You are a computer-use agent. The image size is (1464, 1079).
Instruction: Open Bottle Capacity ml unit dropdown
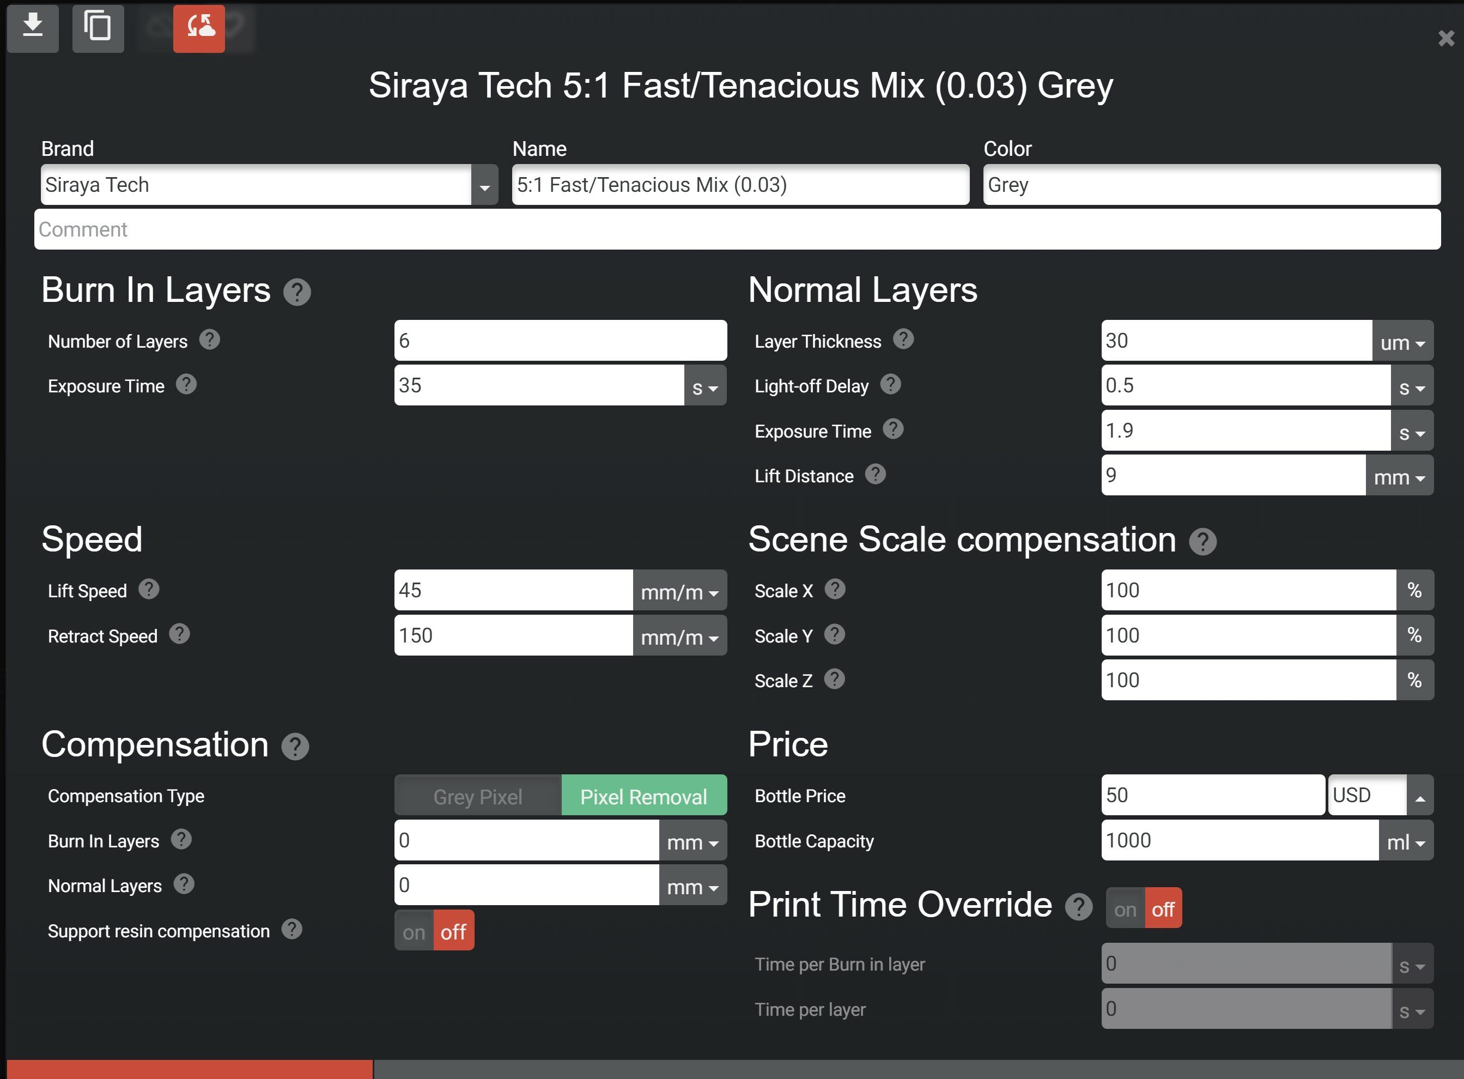click(x=1406, y=841)
